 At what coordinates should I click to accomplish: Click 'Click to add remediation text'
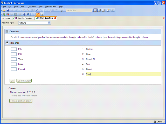(x=23, y=96)
